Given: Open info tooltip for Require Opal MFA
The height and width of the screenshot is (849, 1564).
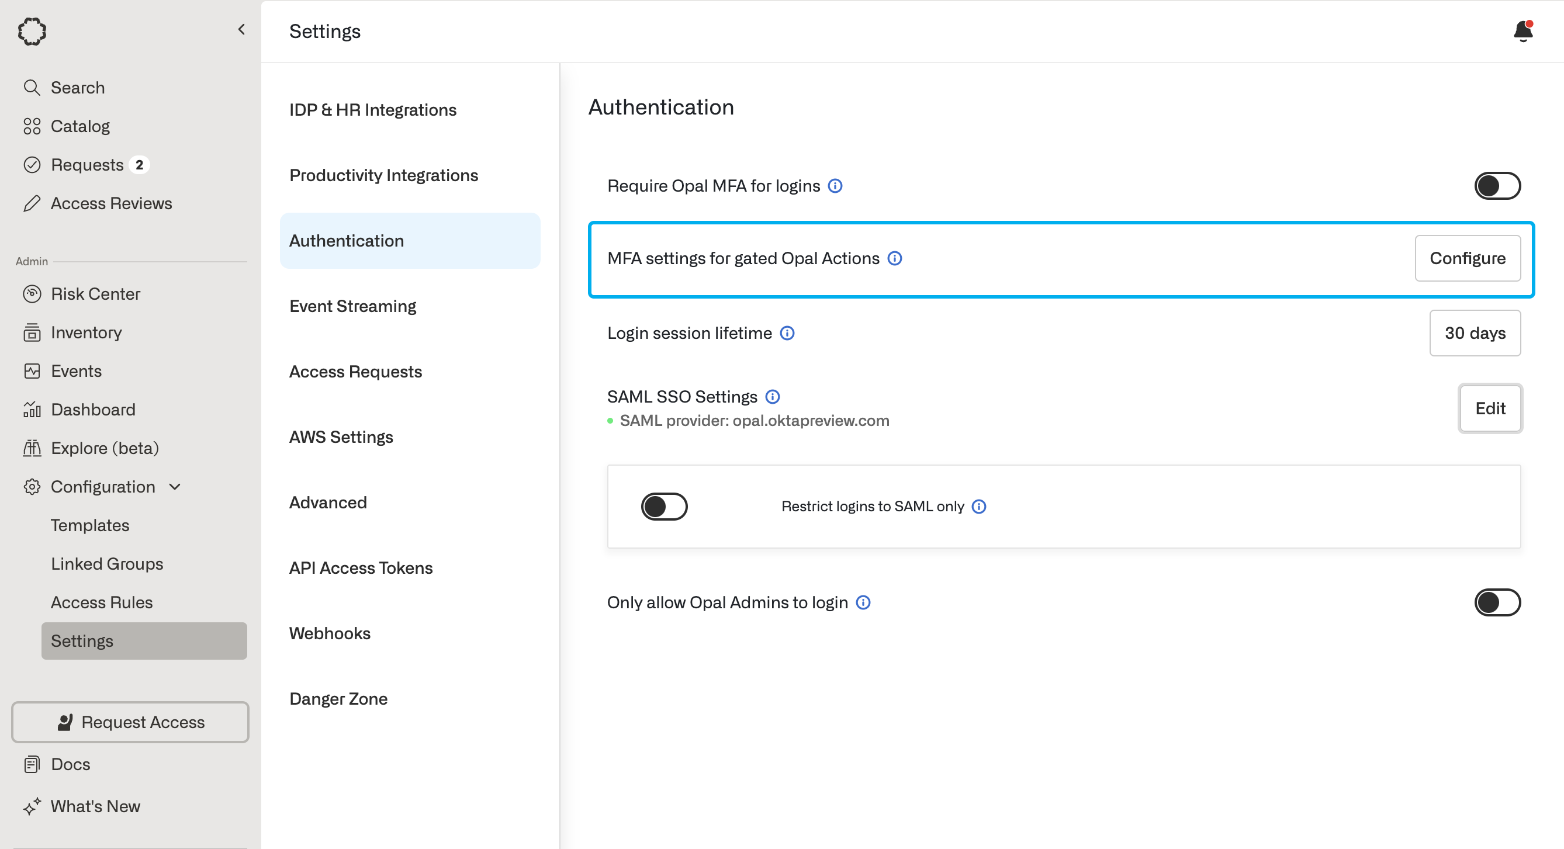Looking at the screenshot, I should point(835,186).
